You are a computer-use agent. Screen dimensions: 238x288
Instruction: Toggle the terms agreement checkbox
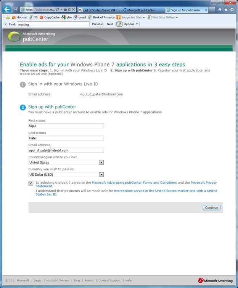tap(31, 183)
